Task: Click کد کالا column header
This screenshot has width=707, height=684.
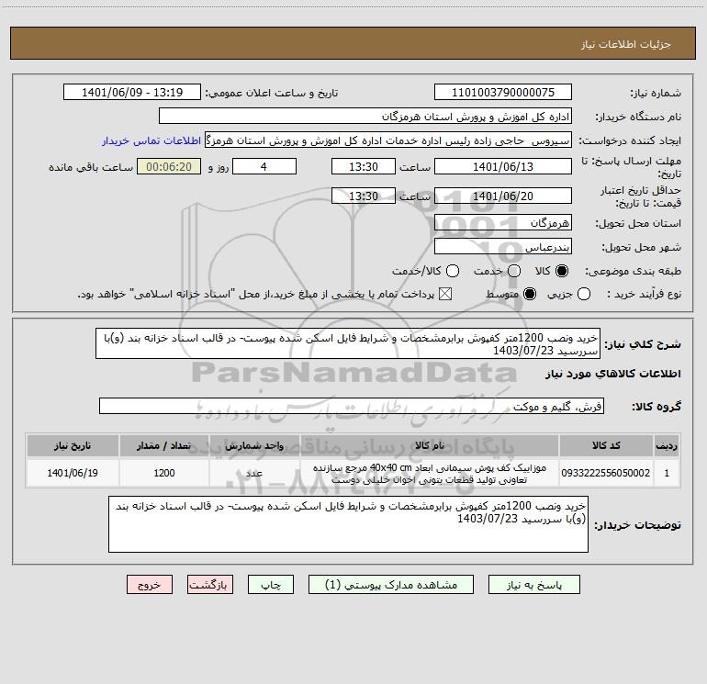Action: point(606,445)
